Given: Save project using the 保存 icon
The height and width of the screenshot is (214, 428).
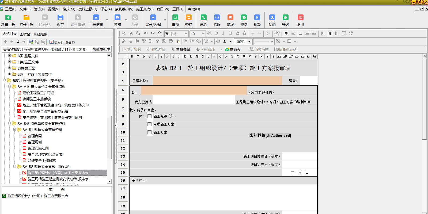Looking at the screenshot, I should pos(60,18).
